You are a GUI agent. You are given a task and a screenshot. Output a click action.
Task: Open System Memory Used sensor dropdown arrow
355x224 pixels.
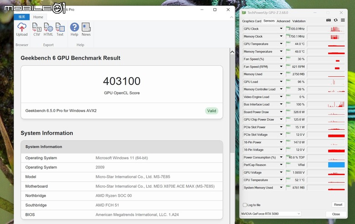coord(281,187)
